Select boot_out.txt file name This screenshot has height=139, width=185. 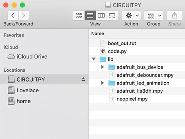pyautogui.click(x=122, y=43)
